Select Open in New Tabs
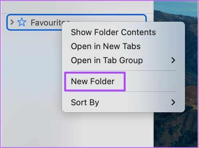This screenshot has width=199, height=148. click(106, 46)
